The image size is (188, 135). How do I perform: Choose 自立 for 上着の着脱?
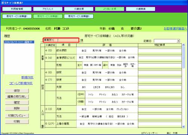pyautogui.click(x=82, y=124)
